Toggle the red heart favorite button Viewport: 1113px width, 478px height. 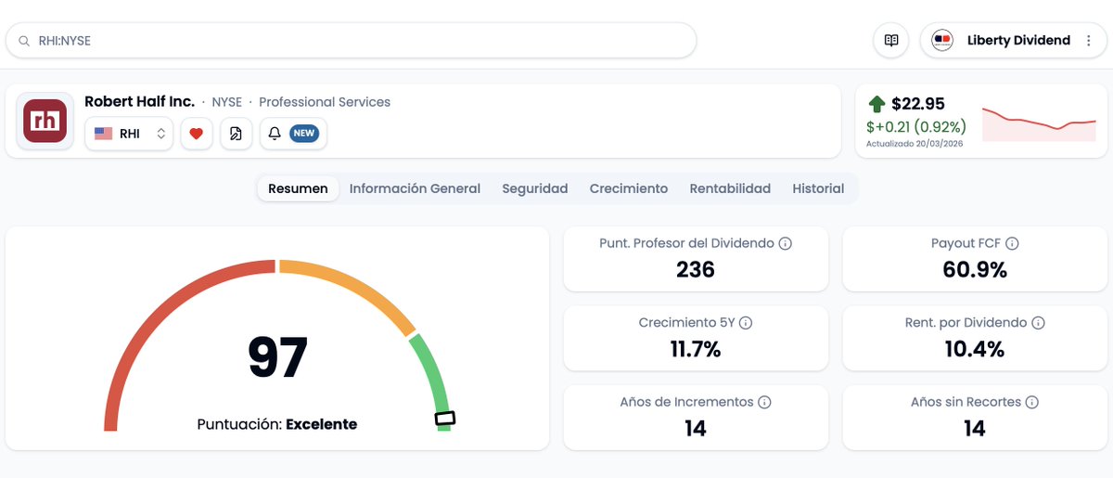click(196, 134)
